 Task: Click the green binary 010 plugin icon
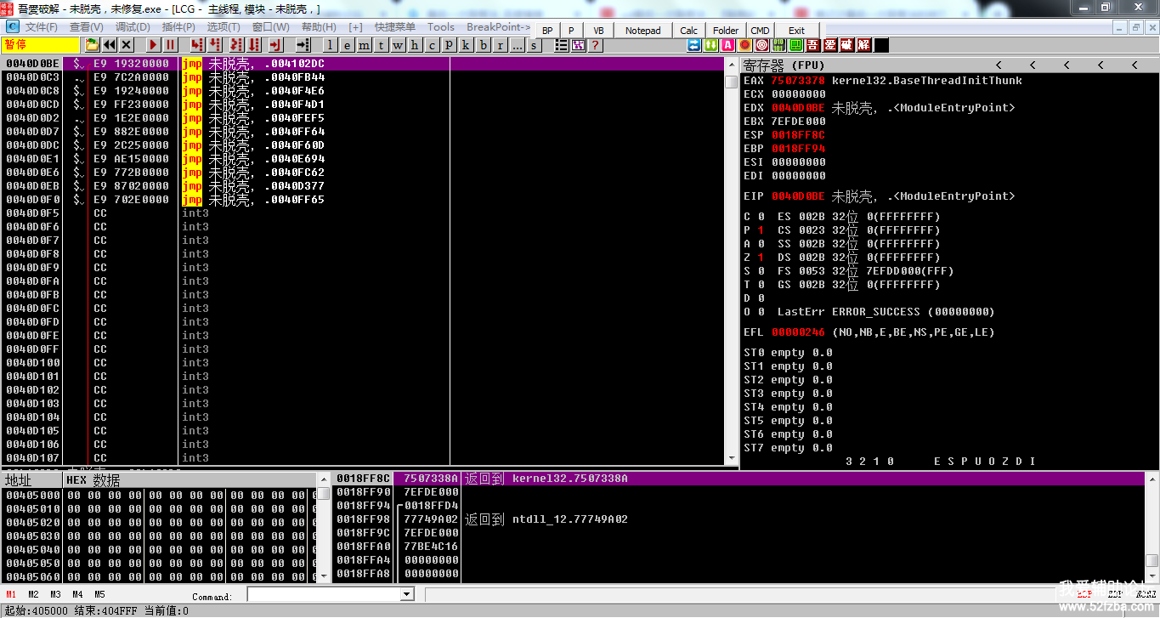pos(778,45)
